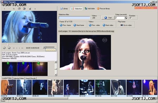Image resolution: width=158 pixels, height=103 pixels.
Task: Toggle the Random checkbox
Action: tap(131, 18)
